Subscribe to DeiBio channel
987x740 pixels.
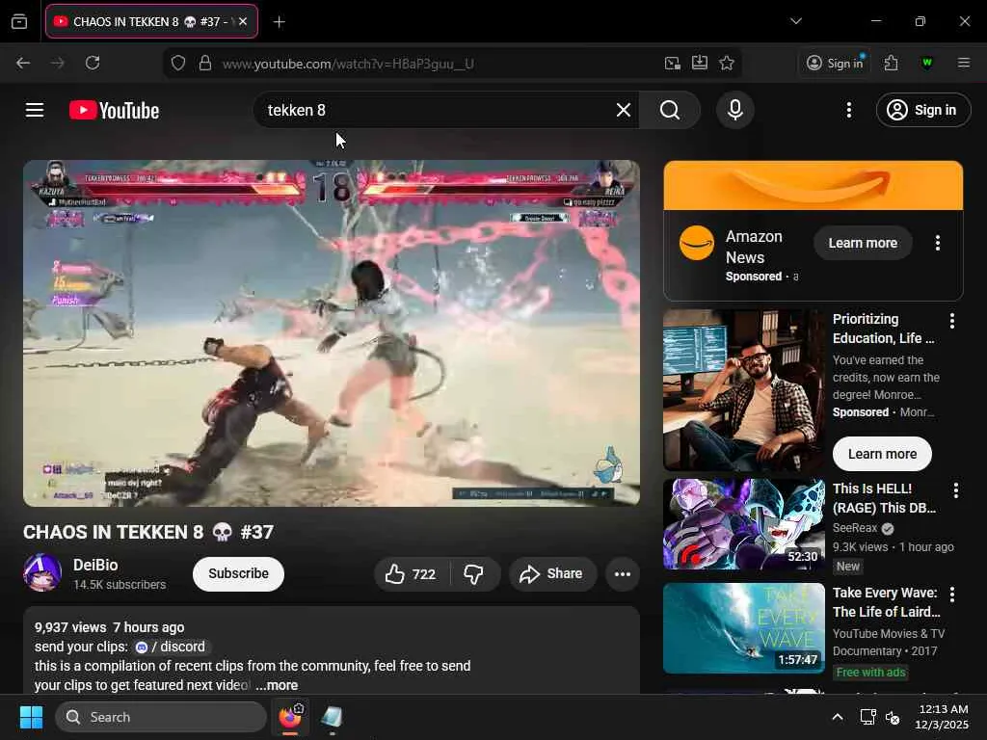coord(239,574)
